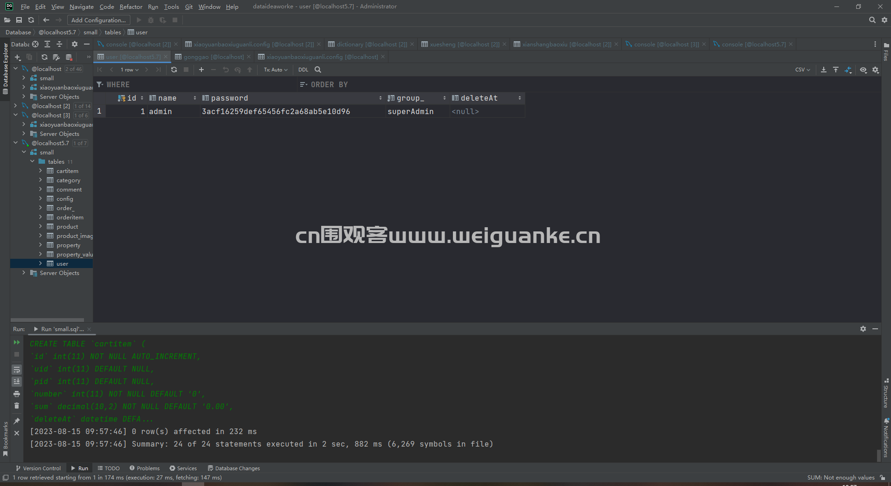The width and height of the screenshot is (891, 486).
Task: Click the DDL button
Action: click(x=303, y=70)
